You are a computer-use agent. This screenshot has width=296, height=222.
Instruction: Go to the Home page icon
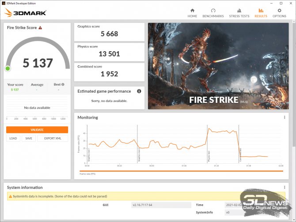coord(192,11)
